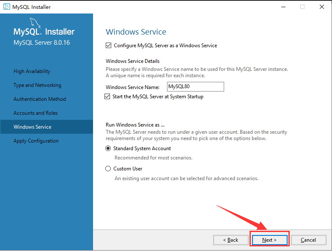Viewport: 332px width, 251px height.
Task: Click the MySQL Installer title bar icon
Action: 7,7
